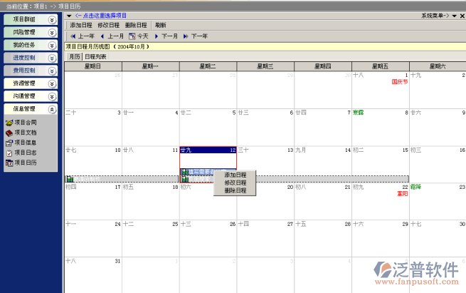The width and height of the screenshot is (466, 293).
Task: Click the 添加日程 toolbar button
Action: (x=81, y=25)
